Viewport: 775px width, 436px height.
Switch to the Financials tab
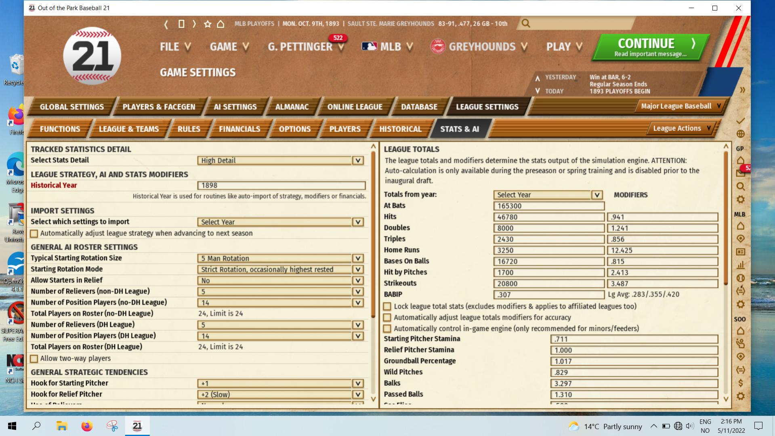pos(239,129)
